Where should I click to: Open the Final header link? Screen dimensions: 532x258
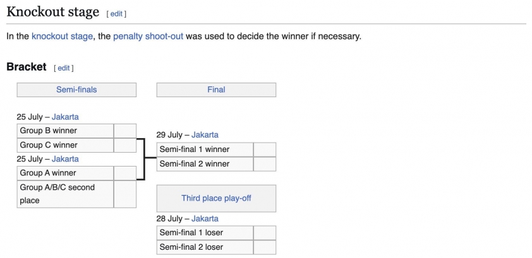click(x=216, y=90)
